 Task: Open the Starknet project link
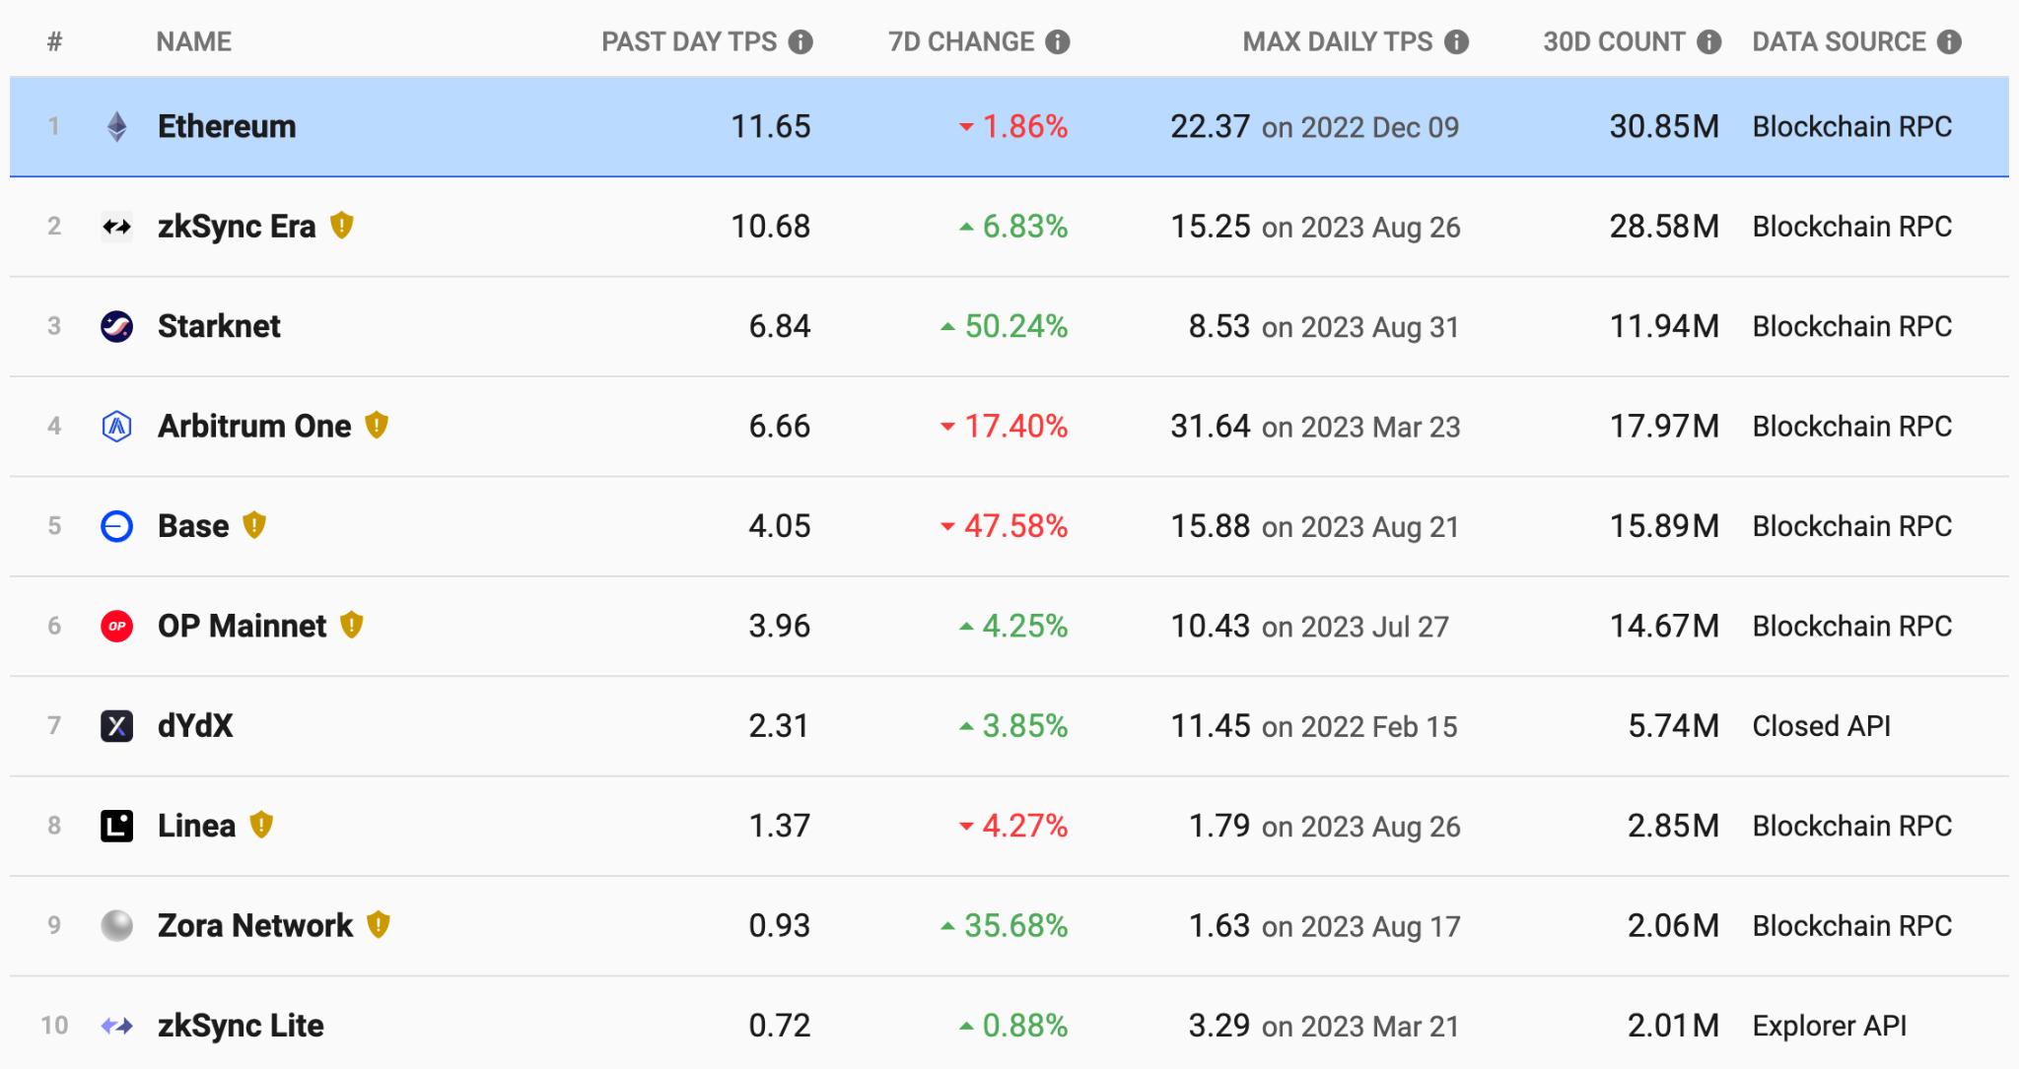pyautogui.click(x=219, y=326)
